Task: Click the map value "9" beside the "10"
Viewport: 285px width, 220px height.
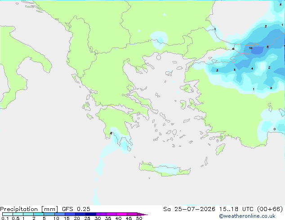Action: point(267,47)
